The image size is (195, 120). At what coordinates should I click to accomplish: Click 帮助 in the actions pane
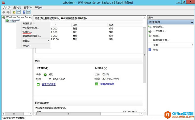155,50
